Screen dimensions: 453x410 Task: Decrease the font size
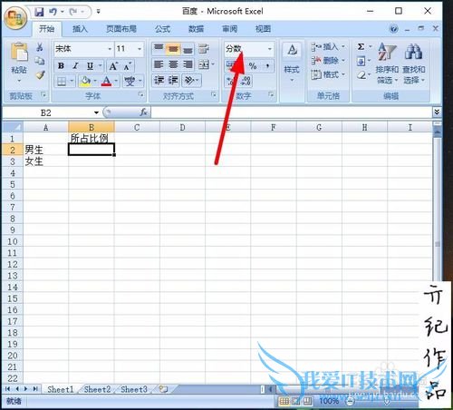pos(128,65)
